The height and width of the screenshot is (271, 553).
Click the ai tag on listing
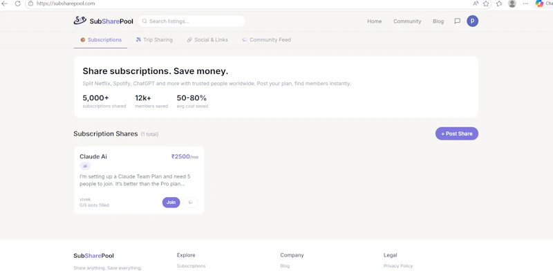pos(85,166)
